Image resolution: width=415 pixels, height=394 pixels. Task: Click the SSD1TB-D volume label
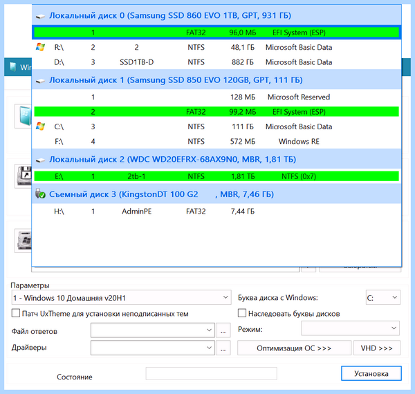(136, 62)
